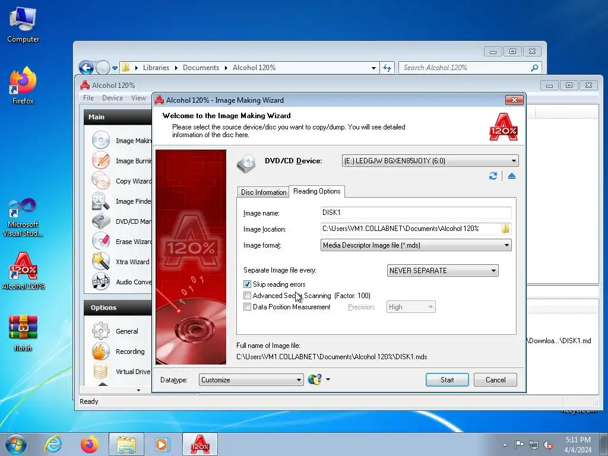Open Windows Explorer from the taskbar

pos(126,444)
